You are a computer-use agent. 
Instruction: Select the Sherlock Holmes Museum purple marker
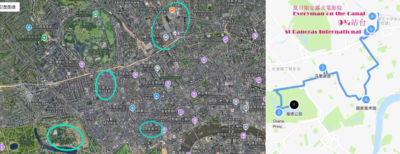(82, 64)
